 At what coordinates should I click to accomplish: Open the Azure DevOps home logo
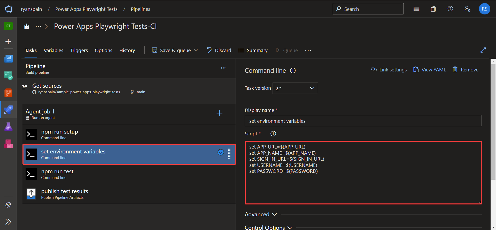(x=9, y=9)
